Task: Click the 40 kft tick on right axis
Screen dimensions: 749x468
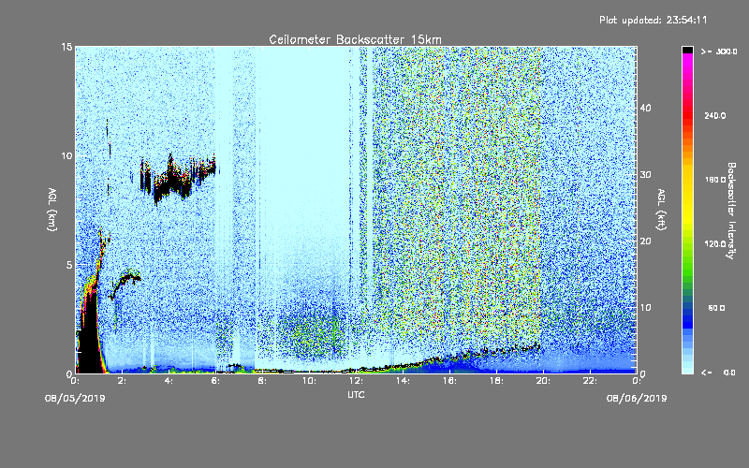Action: point(645,108)
